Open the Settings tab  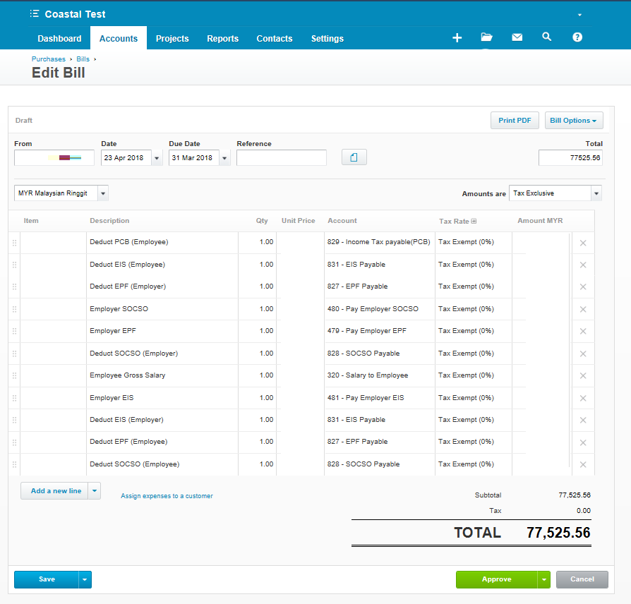[x=327, y=39]
